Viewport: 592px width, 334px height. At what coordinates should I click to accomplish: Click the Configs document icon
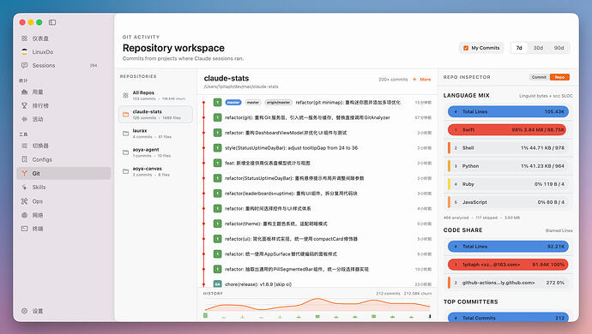pos(25,159)
